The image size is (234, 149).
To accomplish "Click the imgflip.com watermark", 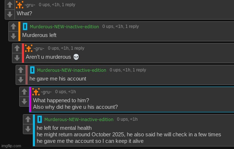I will point(11,146).
